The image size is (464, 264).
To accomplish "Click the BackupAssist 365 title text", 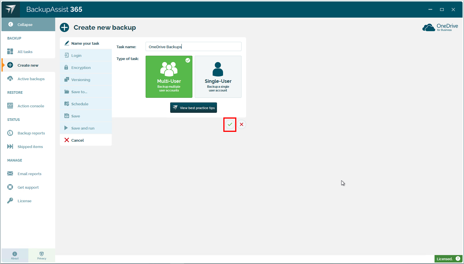I will [54, 9].
